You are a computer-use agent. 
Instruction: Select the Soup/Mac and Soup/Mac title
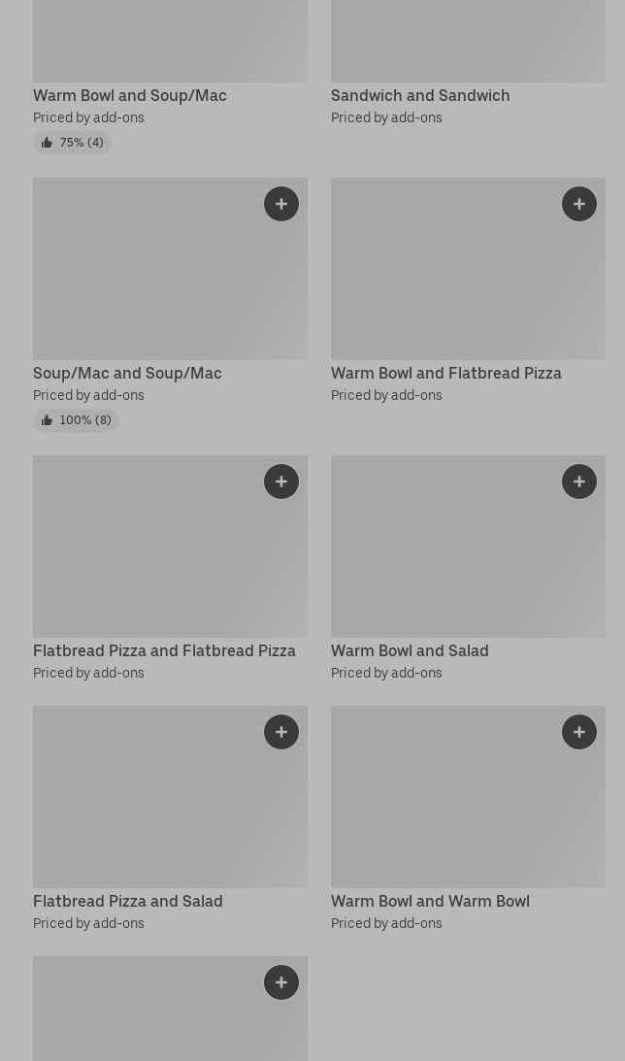coord(127,373)
